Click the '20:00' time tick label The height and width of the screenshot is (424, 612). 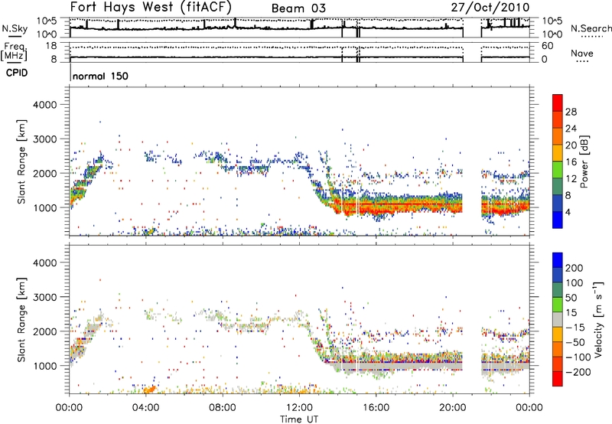(x=453, y=408)
